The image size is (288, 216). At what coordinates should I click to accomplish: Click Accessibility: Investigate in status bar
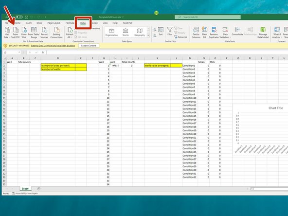tap(25, 194)
